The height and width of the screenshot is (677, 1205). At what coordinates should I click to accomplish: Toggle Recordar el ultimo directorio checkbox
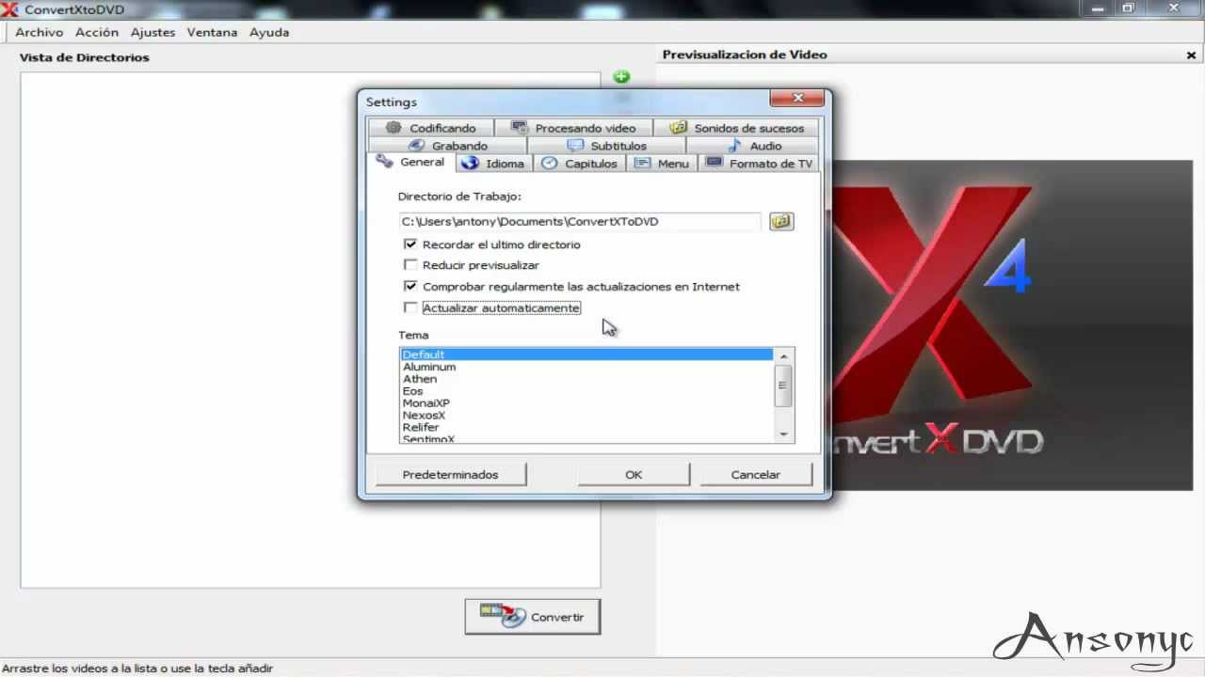[x=410, y=244]
